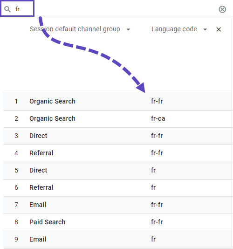This screenshot has width=233, height=249.
Task: Select Paid Search in row 8
Action: pos(47,222)
